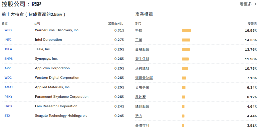The image size is (259, 129).
Task: Click the 科技 sector weight bar
Action: tap(186, 30)
